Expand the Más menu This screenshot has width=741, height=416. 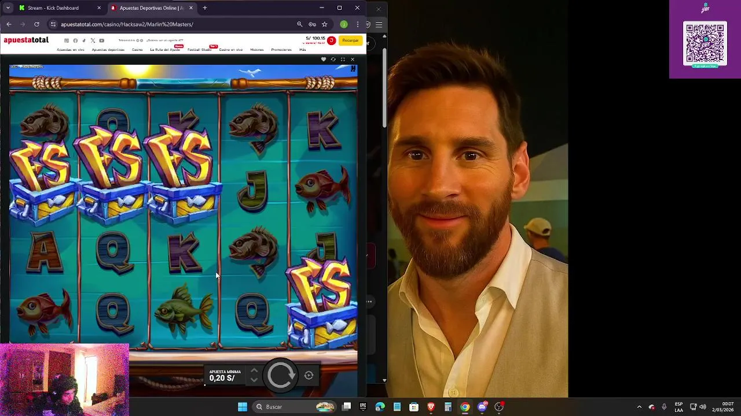[303, 50]
